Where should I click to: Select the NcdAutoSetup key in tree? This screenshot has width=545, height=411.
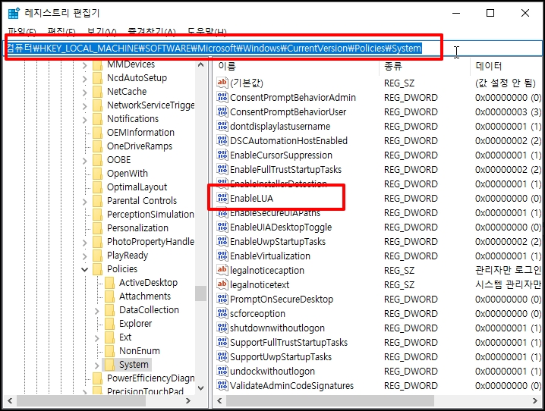(x=137, y=78)
